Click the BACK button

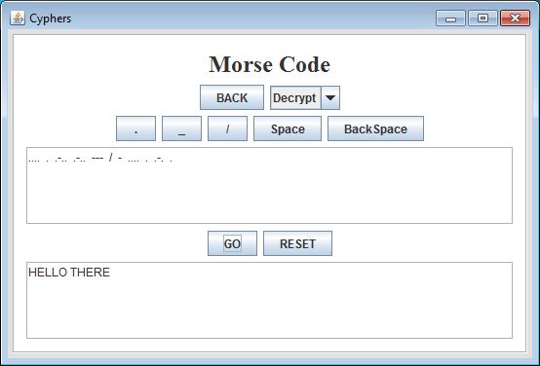click(232, 97)
